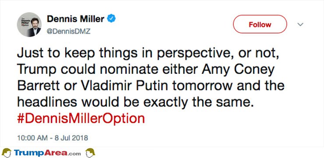324x158 pixels.
Task: Visit the TrumpArea logo link
Action: tap(48, 153)
